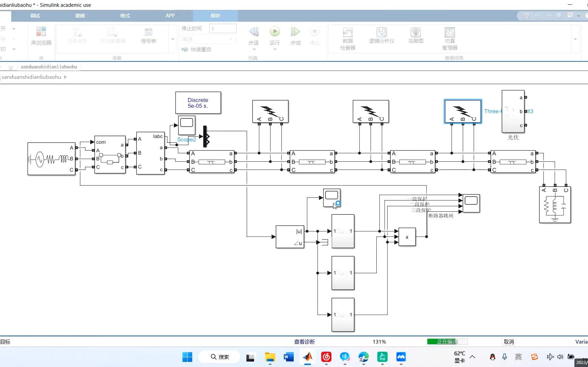Click the 断路器跳闸 signal label
Viewport: 588px width, 367px height.
tap(441, 216)
